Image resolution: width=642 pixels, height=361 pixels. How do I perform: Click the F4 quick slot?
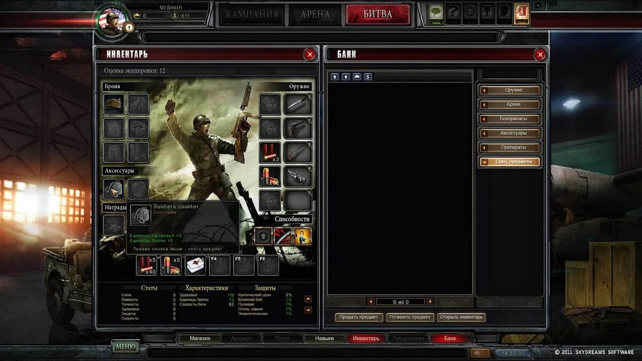220,265
